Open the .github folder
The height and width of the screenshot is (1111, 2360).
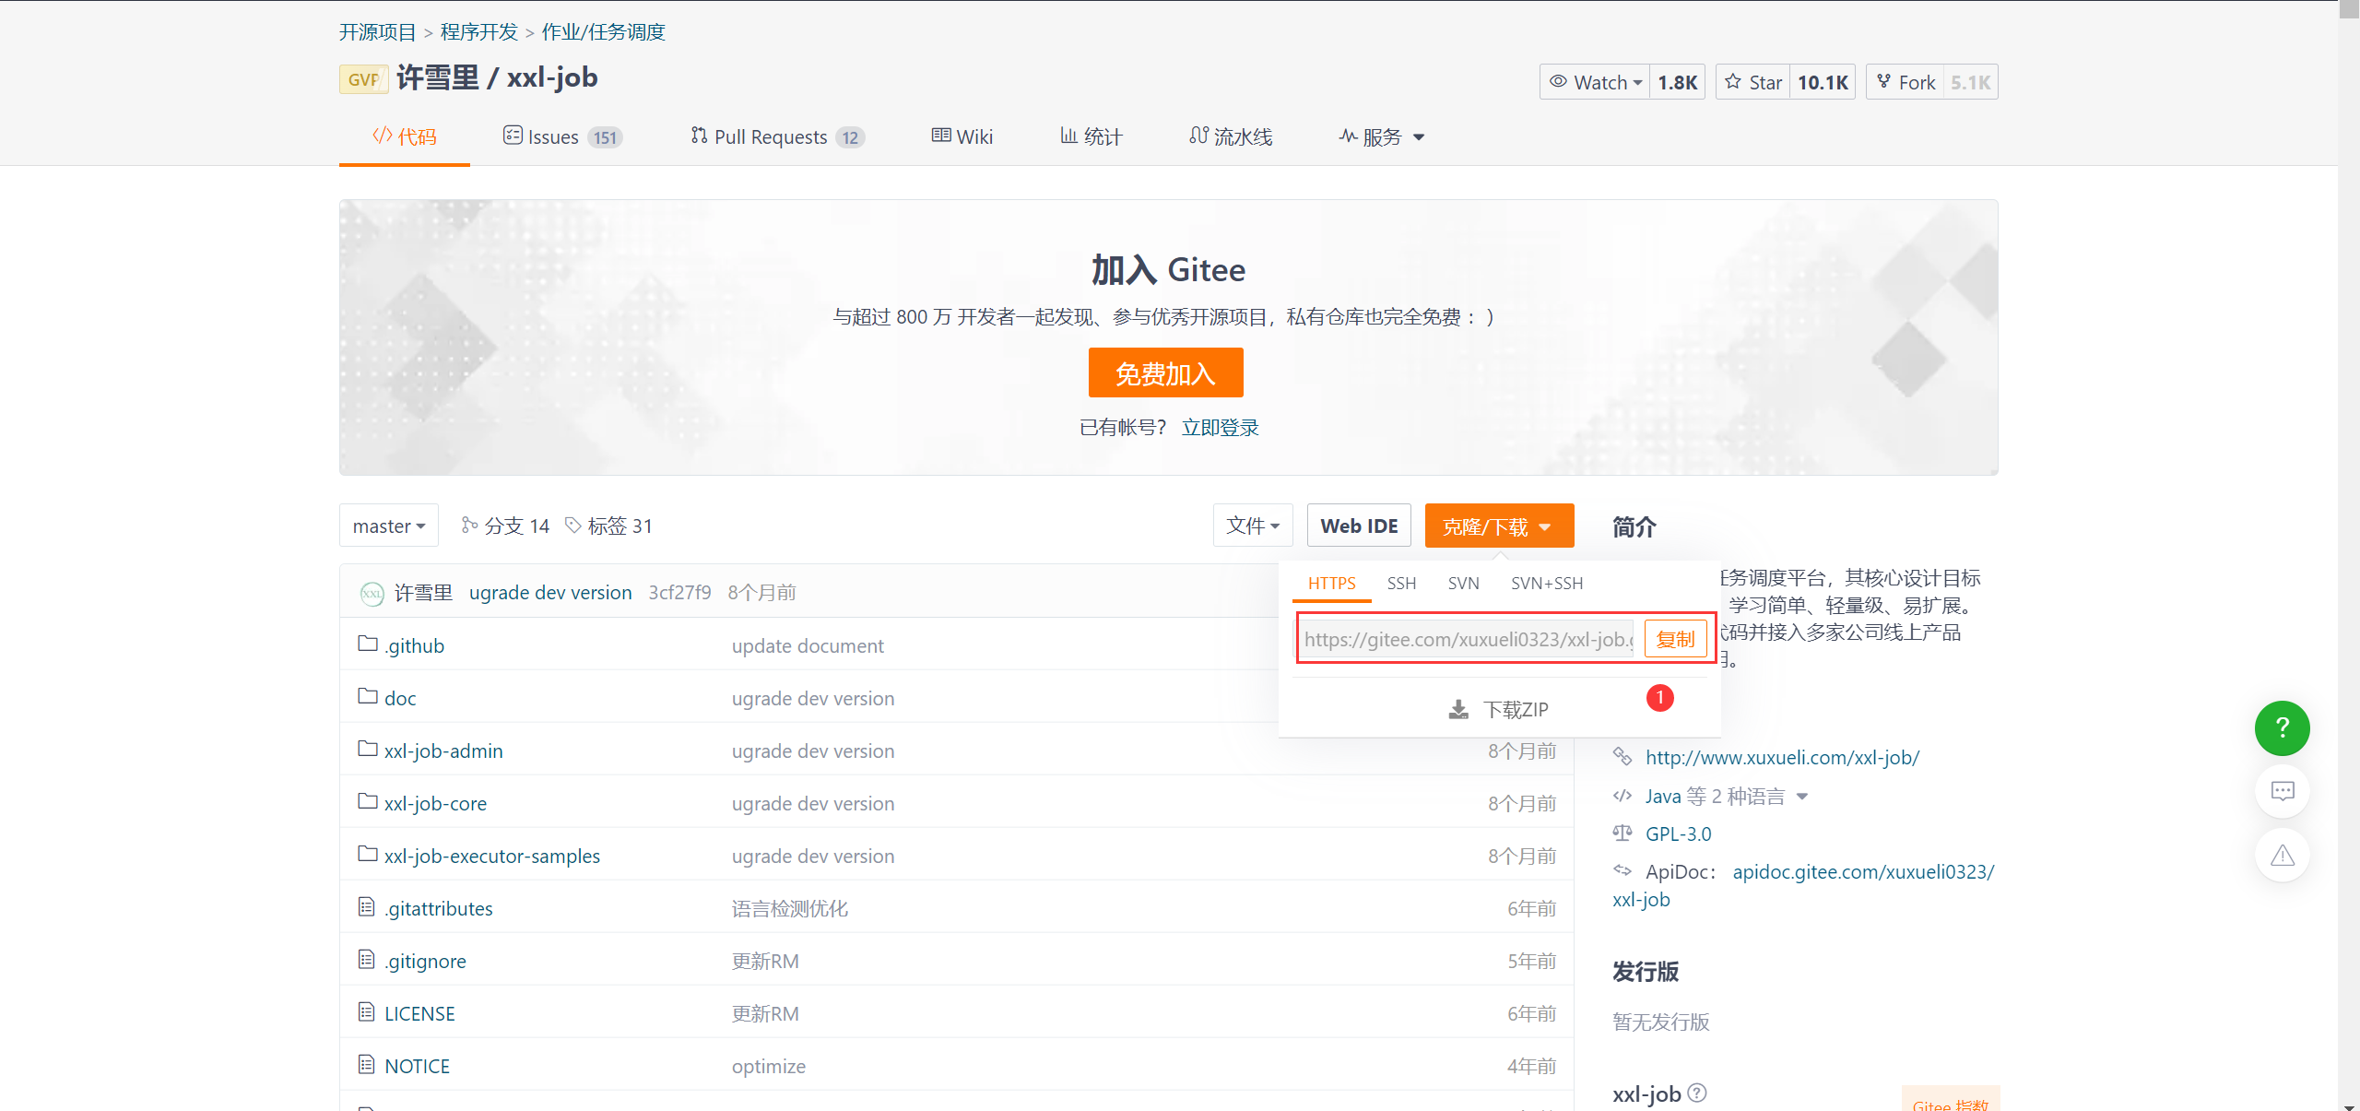414,645
